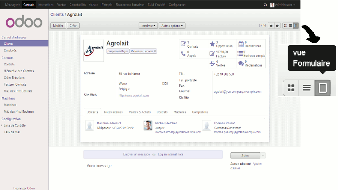
Task: Switch to the Notes internes tab
Action: (x=113, y=112)
